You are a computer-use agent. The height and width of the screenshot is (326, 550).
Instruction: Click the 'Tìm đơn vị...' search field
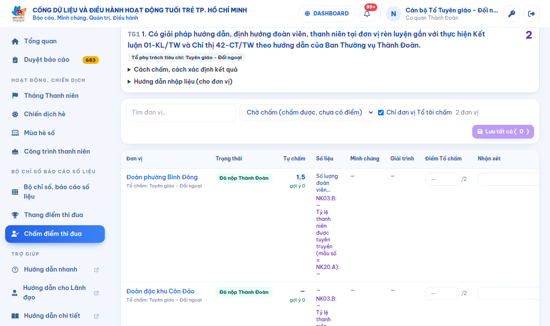[x=181, y=112]
